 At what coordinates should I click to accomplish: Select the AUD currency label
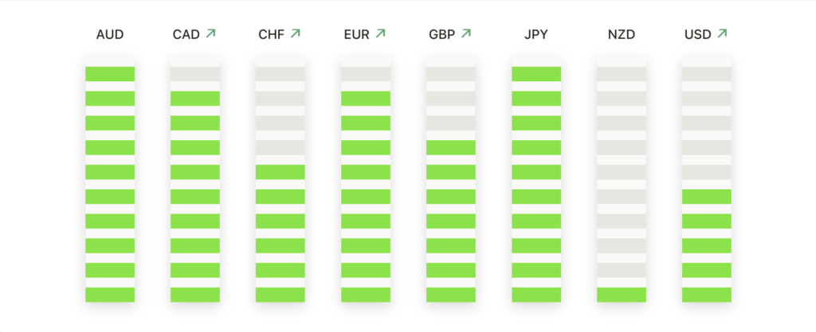pos(110,35)
